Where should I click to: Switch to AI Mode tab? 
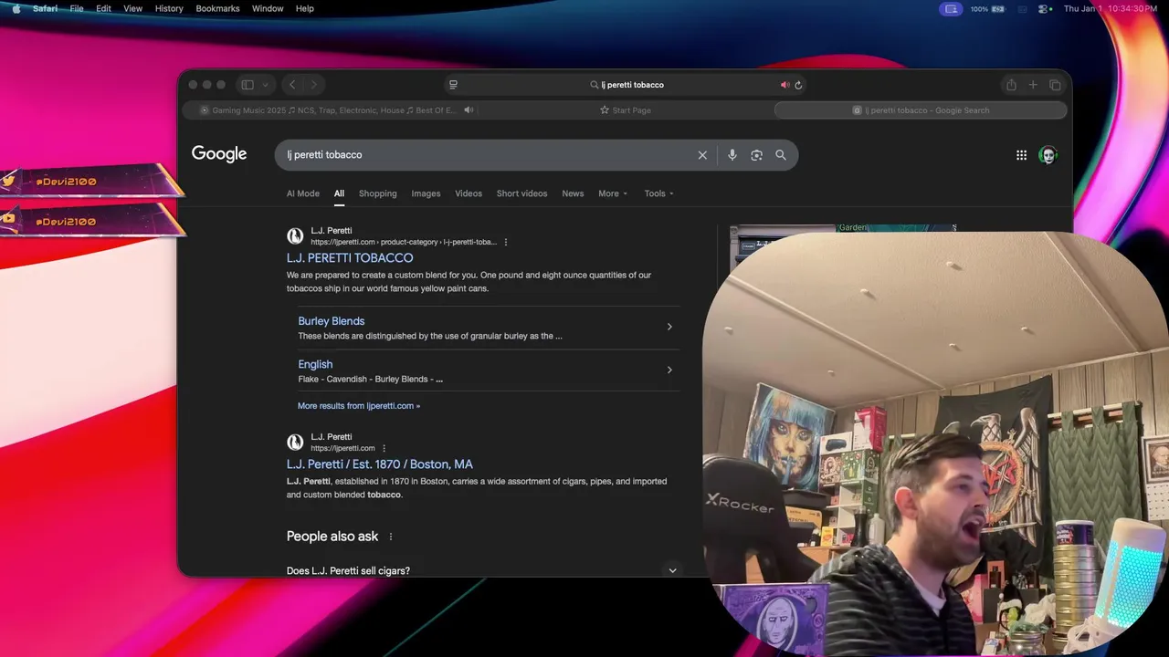point(303,193)
